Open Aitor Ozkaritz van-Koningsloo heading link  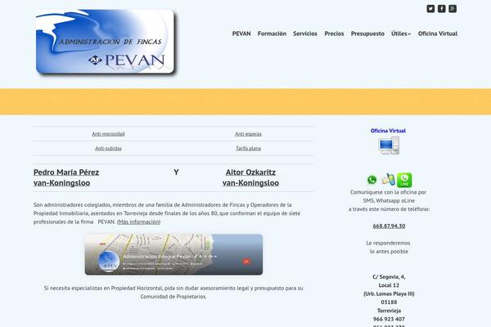[x=250, y=177]
